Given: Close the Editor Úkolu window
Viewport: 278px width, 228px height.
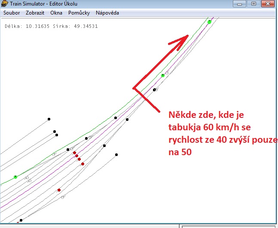Looking at the screenshot, I should click(x=268, y=4).
